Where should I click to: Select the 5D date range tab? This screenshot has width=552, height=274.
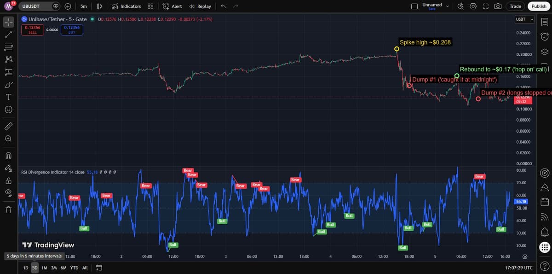pos(35,268)
